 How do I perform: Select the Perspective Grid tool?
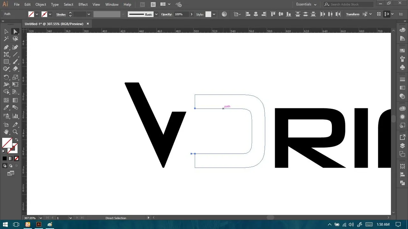click(15, 92)
